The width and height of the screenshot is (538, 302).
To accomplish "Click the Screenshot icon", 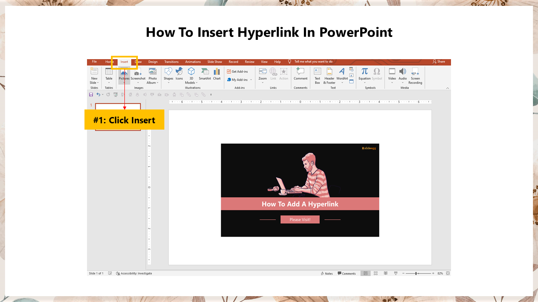I will coord(138,71).
